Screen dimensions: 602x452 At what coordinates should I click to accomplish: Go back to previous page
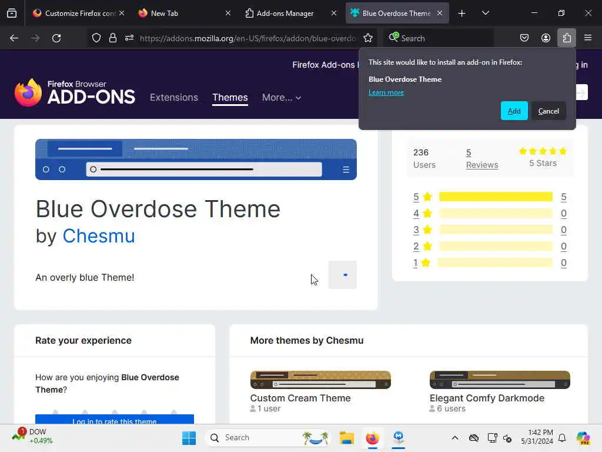tap(14, 38)
